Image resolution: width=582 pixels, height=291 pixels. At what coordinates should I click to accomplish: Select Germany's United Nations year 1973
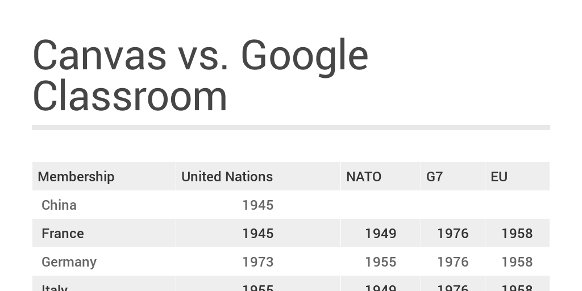[x=257, y=262]
